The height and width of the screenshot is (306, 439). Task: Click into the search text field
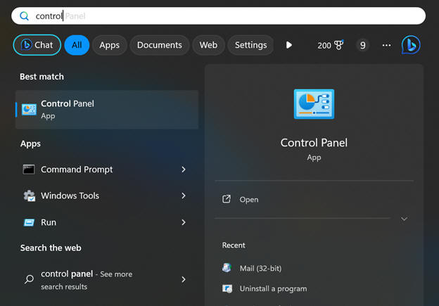tap(218, 16)
